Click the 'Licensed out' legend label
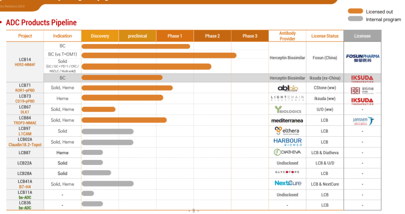 pos(379,12)
